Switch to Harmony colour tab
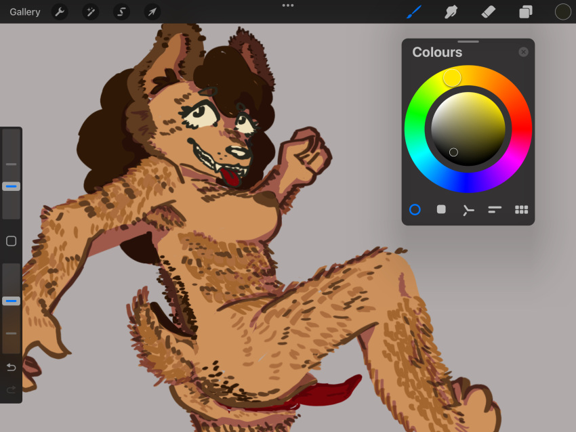576x432 pixels. pos(468,210)
